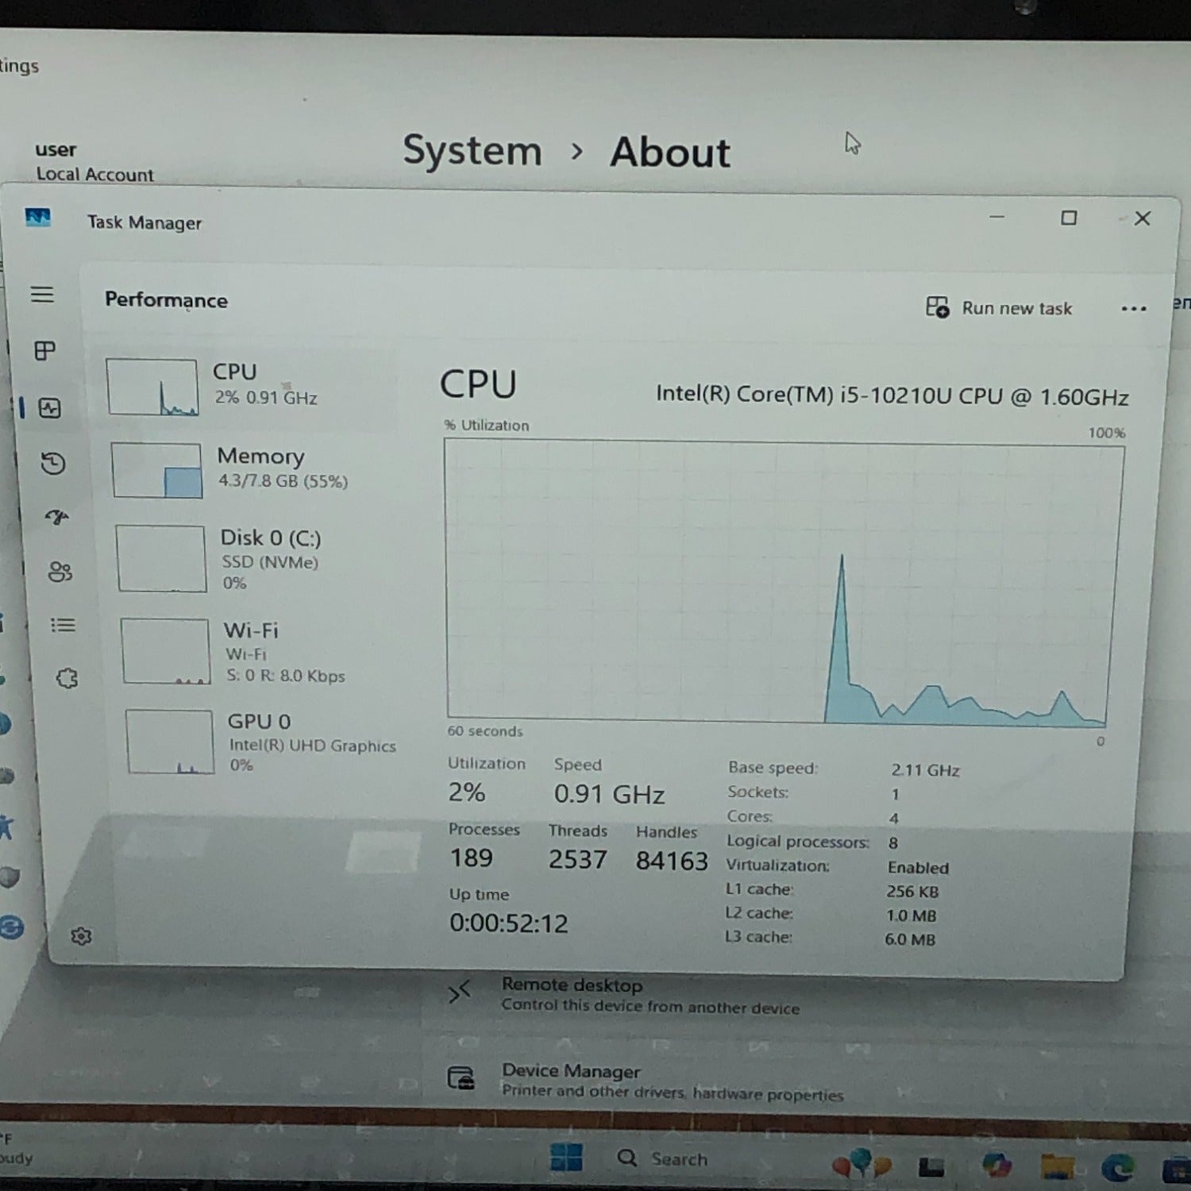Open Services page icon in sidebar

click(x=67, y=678)
